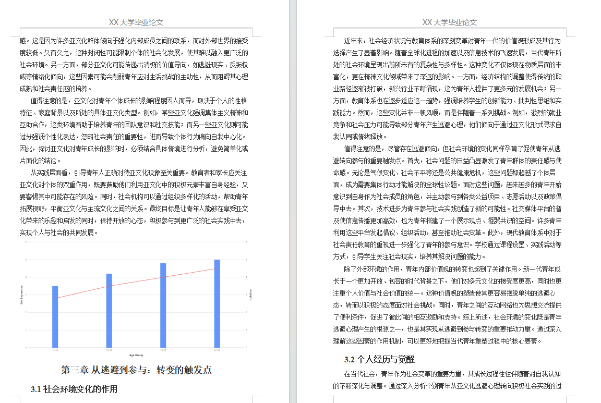Click paragraph start "值得注意的是，尽管存在逃避倾向"

[x=452, y=149]
